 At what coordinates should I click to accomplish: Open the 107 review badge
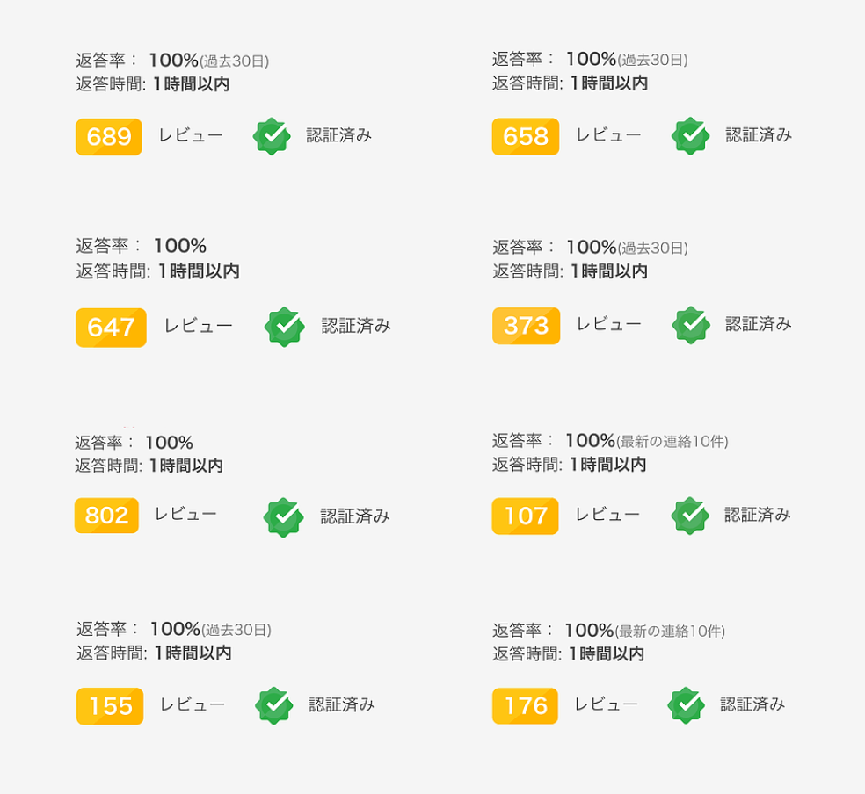click(x=525, y=516)
